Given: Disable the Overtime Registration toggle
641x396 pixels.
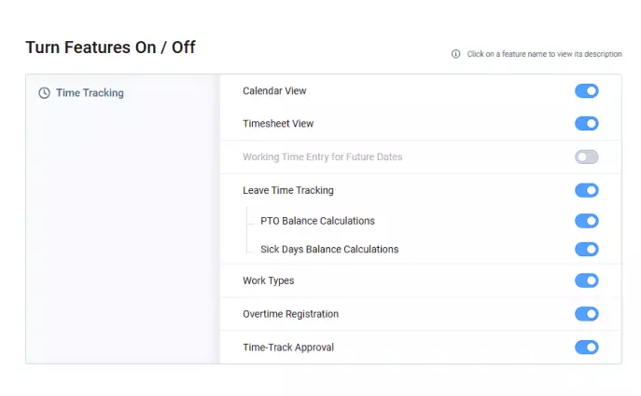Looking at the screenshot, I should 586,314.
